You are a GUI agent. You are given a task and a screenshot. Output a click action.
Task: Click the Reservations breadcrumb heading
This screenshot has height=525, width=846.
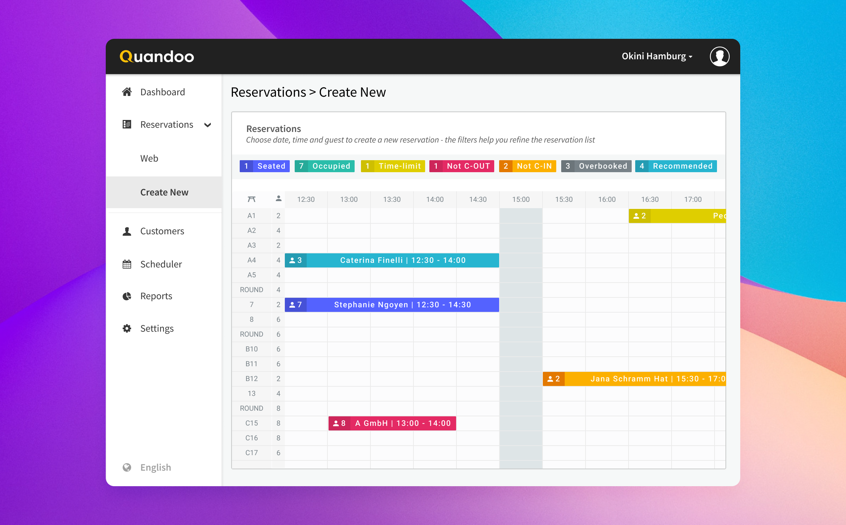pos(269,92)
